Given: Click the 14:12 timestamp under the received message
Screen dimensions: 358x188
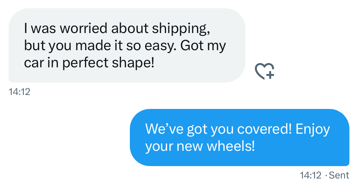Looking at the screenshot, I should [20, 92].
